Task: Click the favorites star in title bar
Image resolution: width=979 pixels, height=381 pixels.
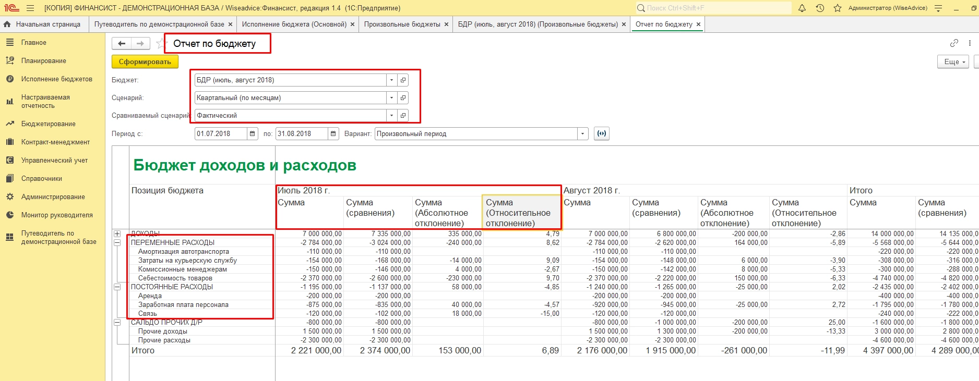Action: coord(837,8)
